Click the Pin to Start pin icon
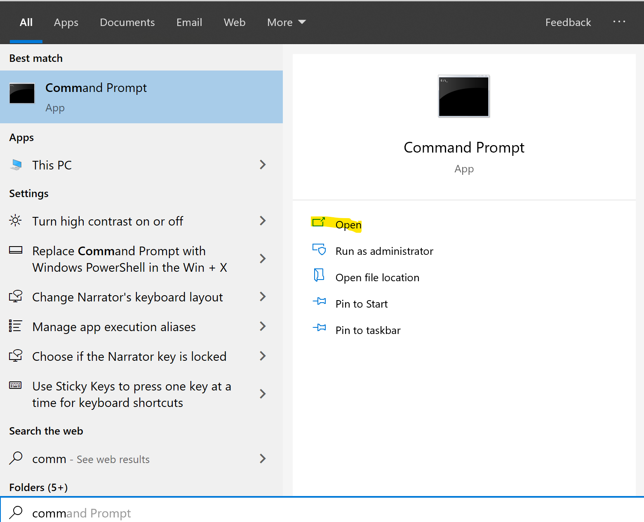The width and height of the screenshot is (644, 522). 319,301
